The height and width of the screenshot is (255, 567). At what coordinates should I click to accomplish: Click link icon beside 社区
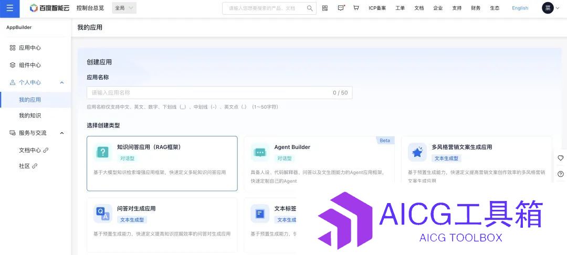[x=35, y=166]
